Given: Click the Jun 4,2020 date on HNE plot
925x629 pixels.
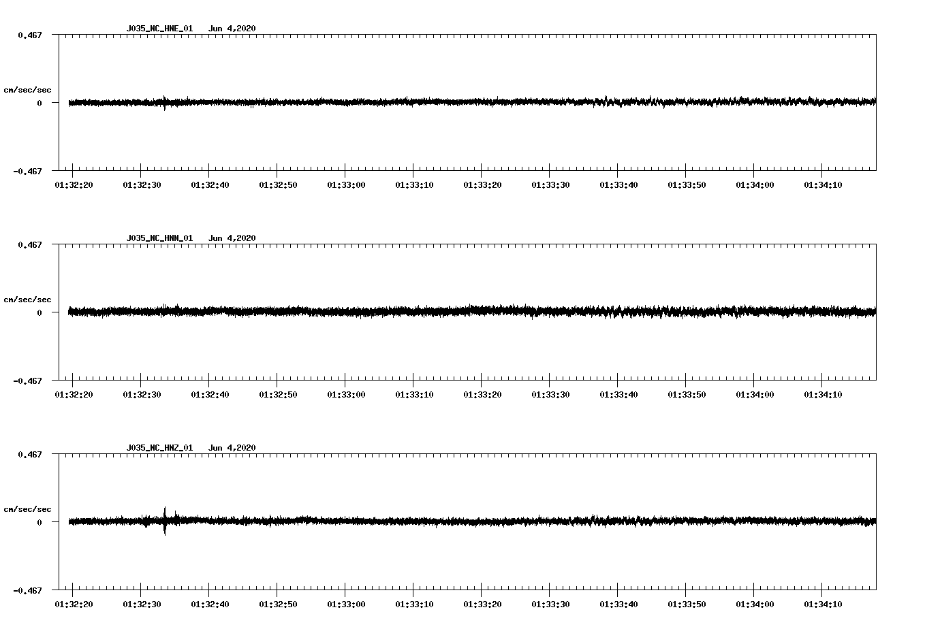Looking at the screenshot, I should (x=232, y=29).
